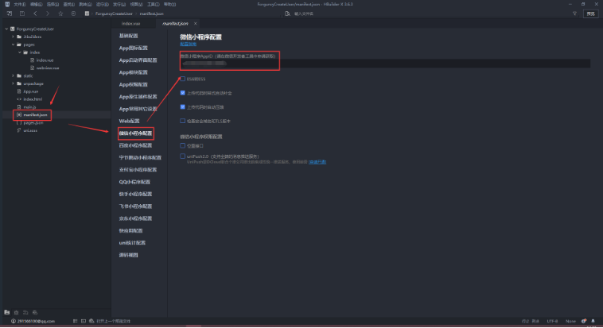Viewport: 603px width, 328px height.
Task: Click the list view icon in status bar
Action: [75, 321]
